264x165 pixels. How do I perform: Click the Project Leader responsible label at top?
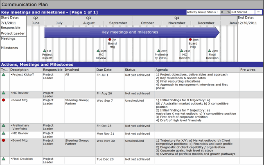[x=13, y=33]
